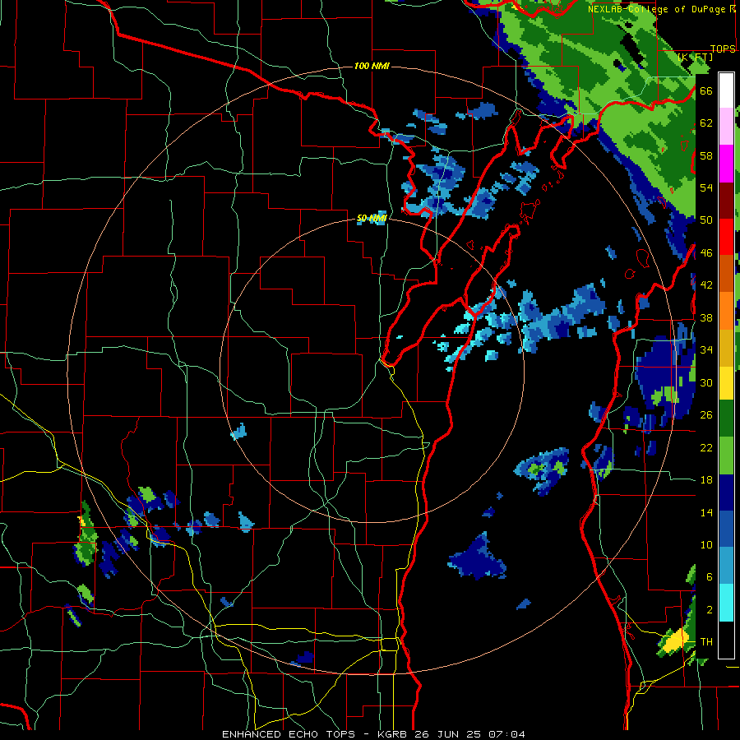Select the 100 NMI range ring label
This screenshot has height=740, width=740.
pos(372,66)
